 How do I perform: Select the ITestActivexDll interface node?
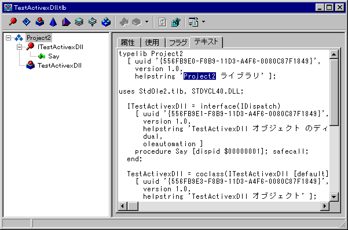tap(60, 47)
